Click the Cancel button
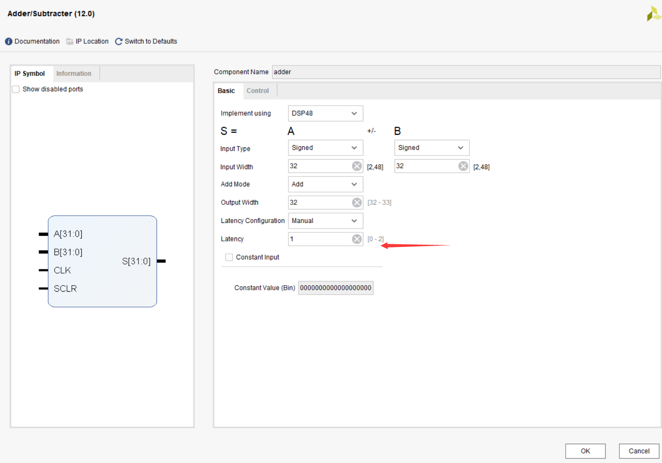Image resolution: width=662 pixels, height=463 pixels. tap(639, 451)
